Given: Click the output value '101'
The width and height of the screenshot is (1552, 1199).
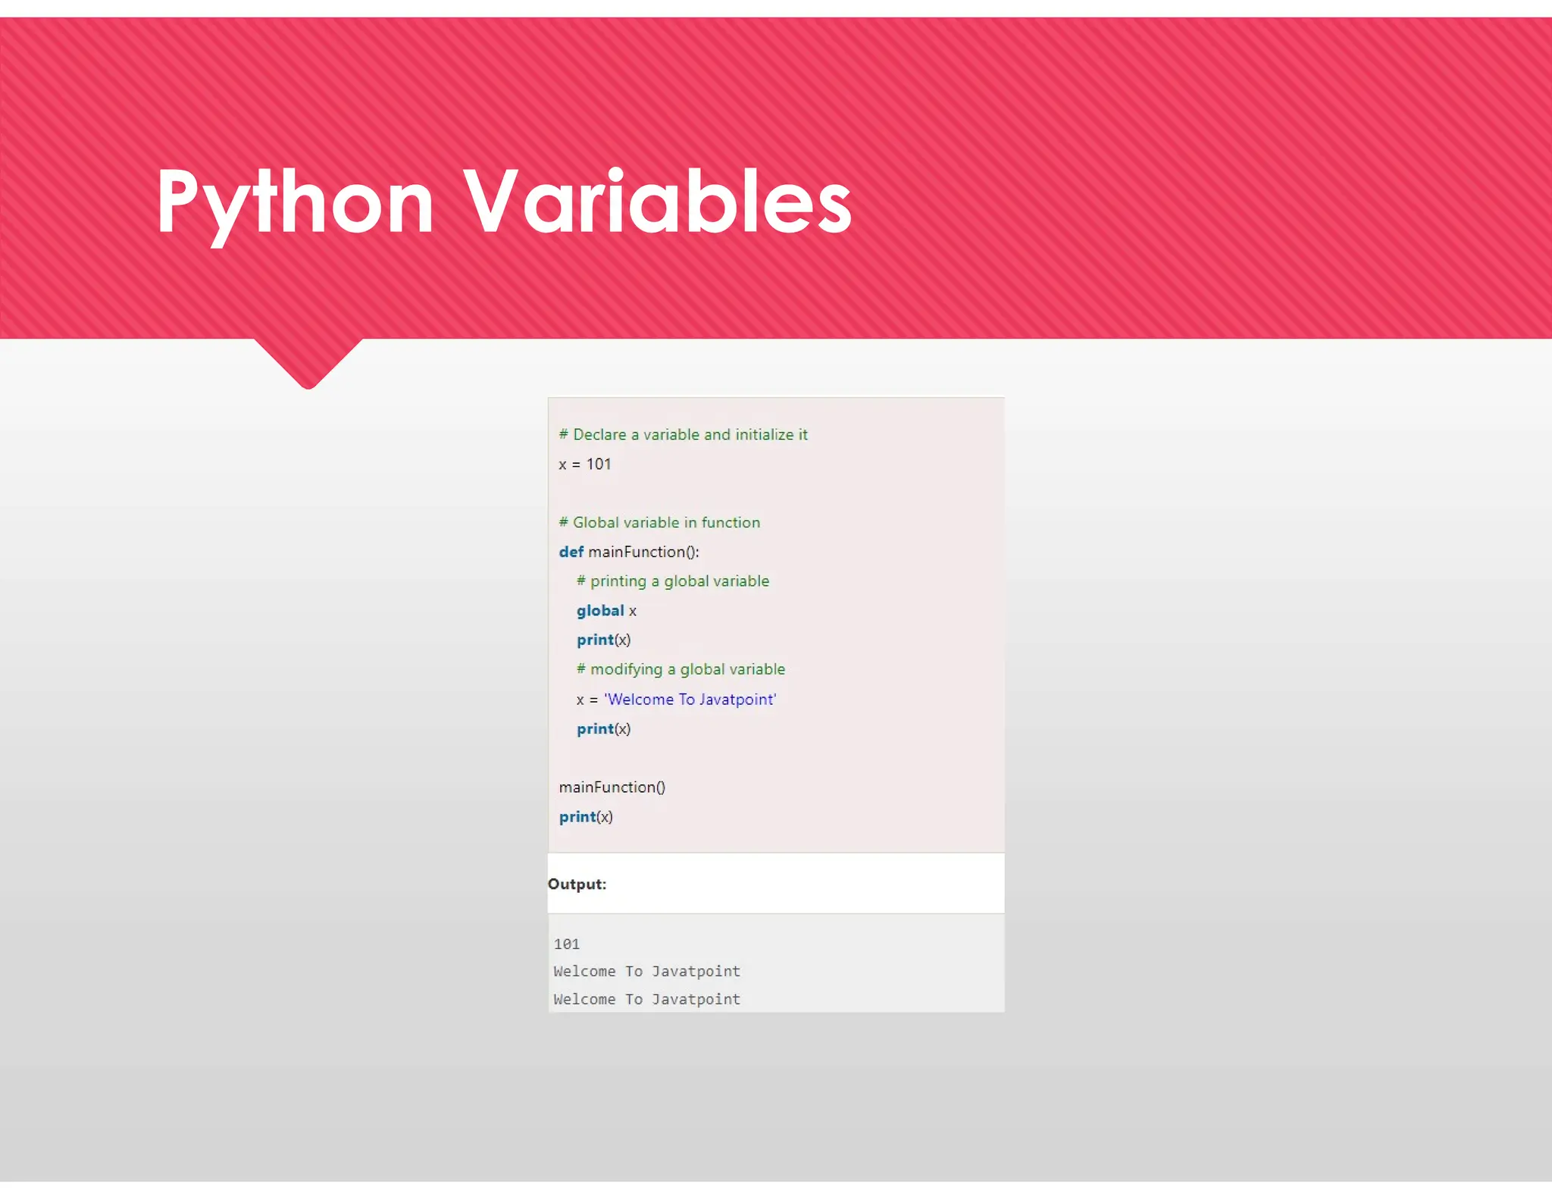Looking at the screenshot, I should 567,944.
